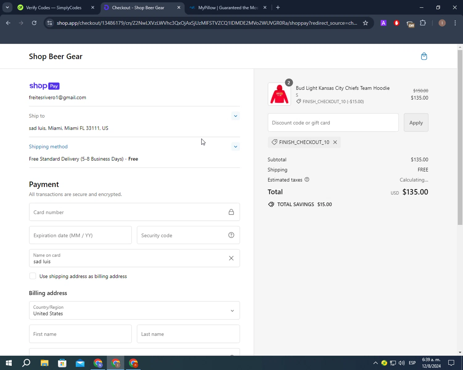Show hidden system tray icons
463x370 pixels.
click(375, 363)
